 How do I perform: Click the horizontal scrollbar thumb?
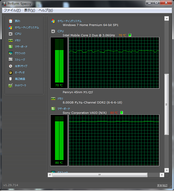[x=100, y=175]
